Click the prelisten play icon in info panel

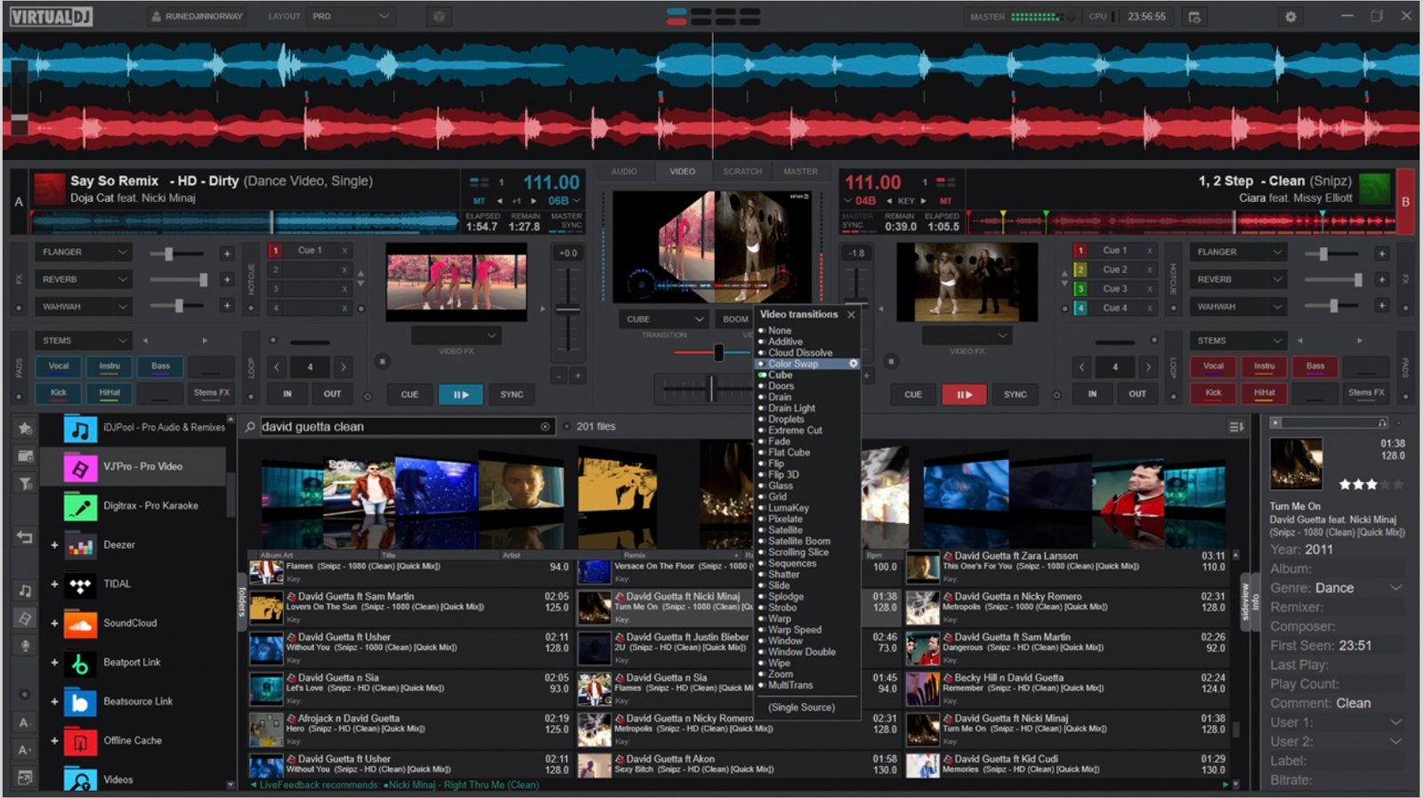tap(1275, 423)
